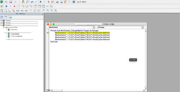Toggle Bookmark with the first blue flag

pyautogui.click(x=43, y=11)
